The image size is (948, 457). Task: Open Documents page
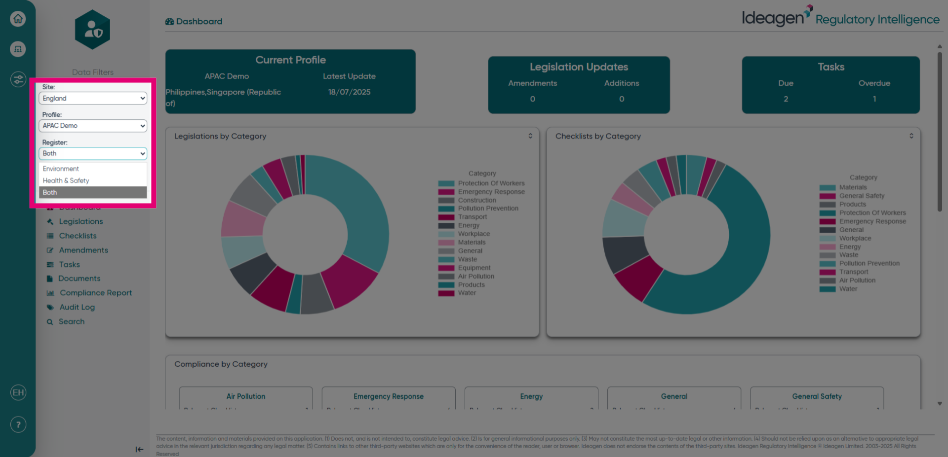click(79, 279)
